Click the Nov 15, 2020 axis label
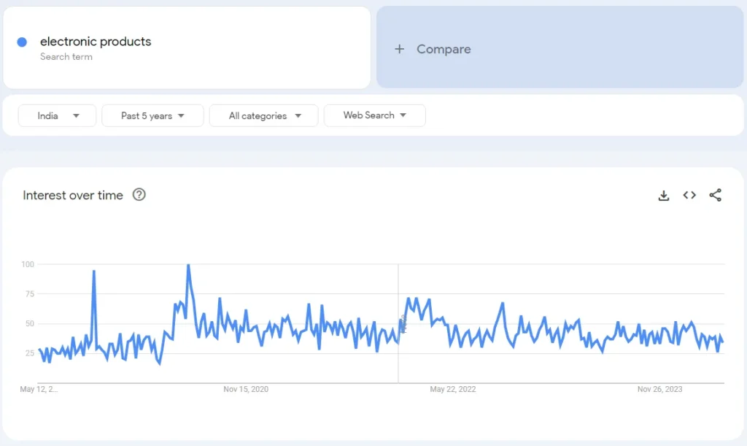The height and width of the screenshot is (446, 747). (246, 390)
